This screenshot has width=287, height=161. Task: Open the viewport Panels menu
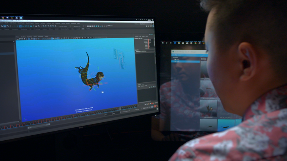46,36
